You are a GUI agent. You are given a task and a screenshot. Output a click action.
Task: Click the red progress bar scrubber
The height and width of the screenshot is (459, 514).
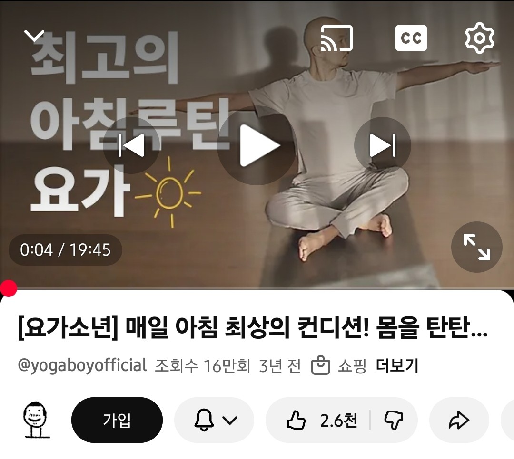tap(8, 288)
